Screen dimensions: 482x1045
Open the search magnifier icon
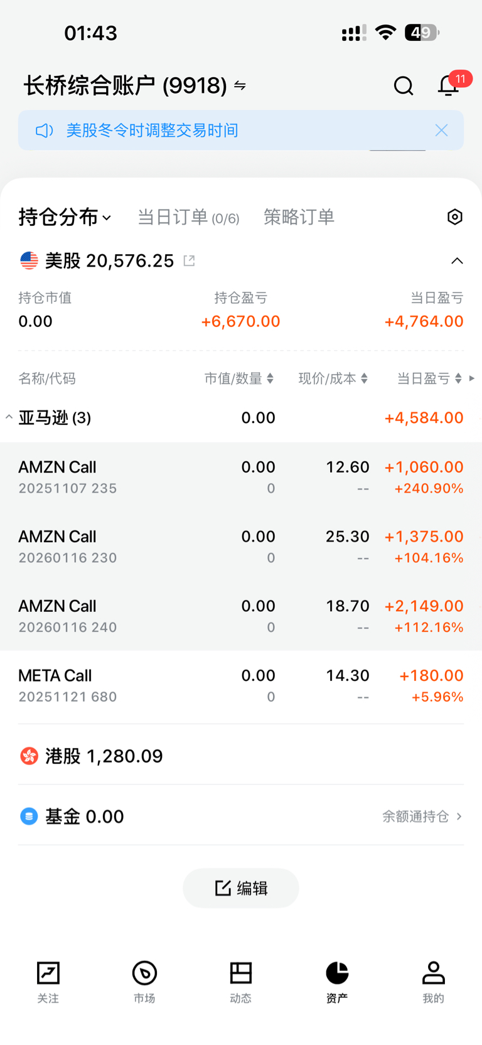(x=404, y=85)
